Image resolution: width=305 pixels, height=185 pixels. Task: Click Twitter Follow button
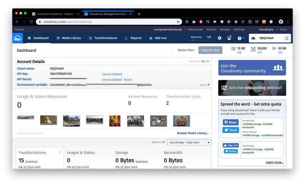pyautogui.click(x=231, y=151)
